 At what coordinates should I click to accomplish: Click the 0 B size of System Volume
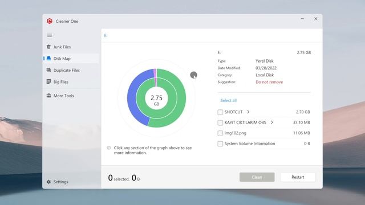click(x=307, y=143)
